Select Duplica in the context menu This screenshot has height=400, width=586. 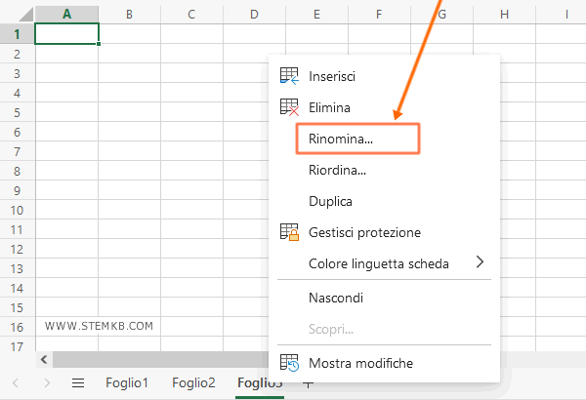(330, 201)
